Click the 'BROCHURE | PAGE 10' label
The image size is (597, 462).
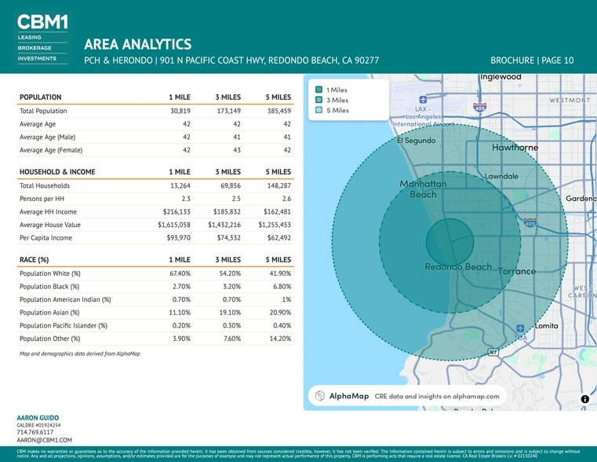532,60
